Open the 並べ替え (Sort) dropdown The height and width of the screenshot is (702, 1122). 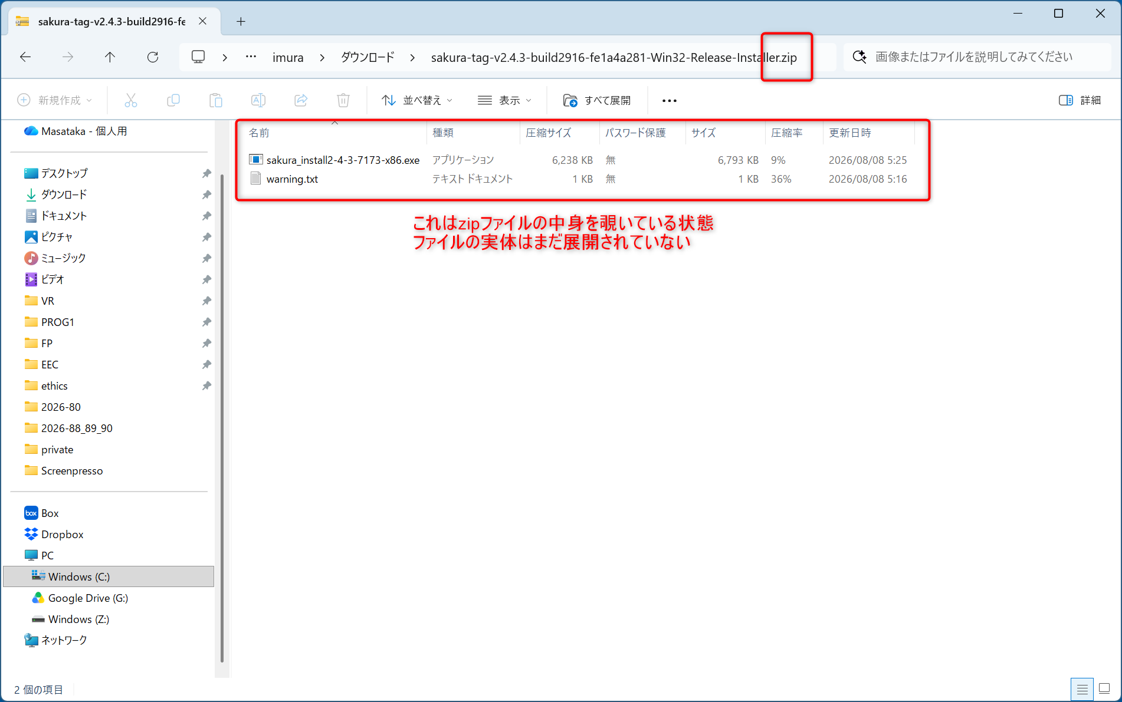click(x=417, y=100)
